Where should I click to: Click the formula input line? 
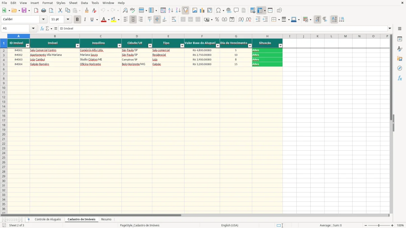coord(223,29)
